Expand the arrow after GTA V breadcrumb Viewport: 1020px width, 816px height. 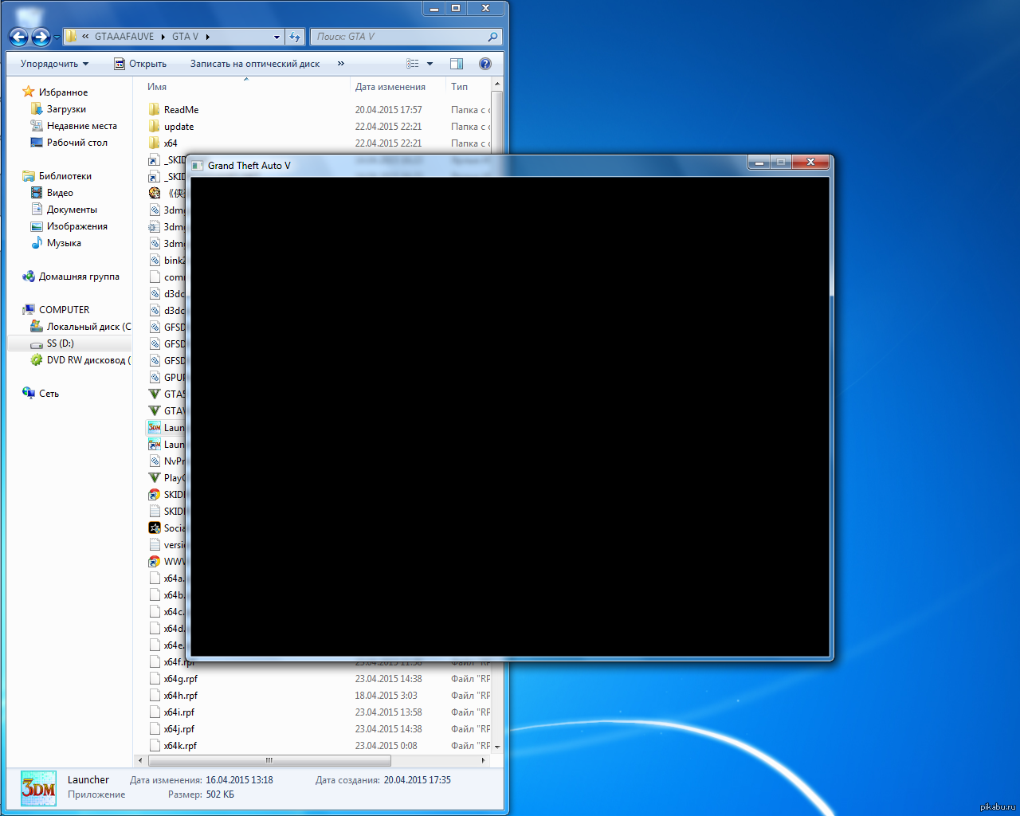(x=208, y=37)
